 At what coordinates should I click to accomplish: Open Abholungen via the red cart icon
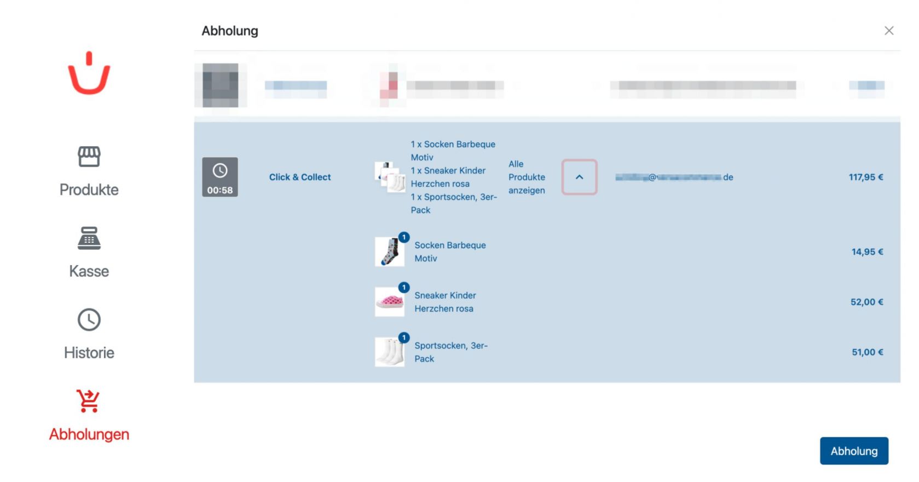88,400
